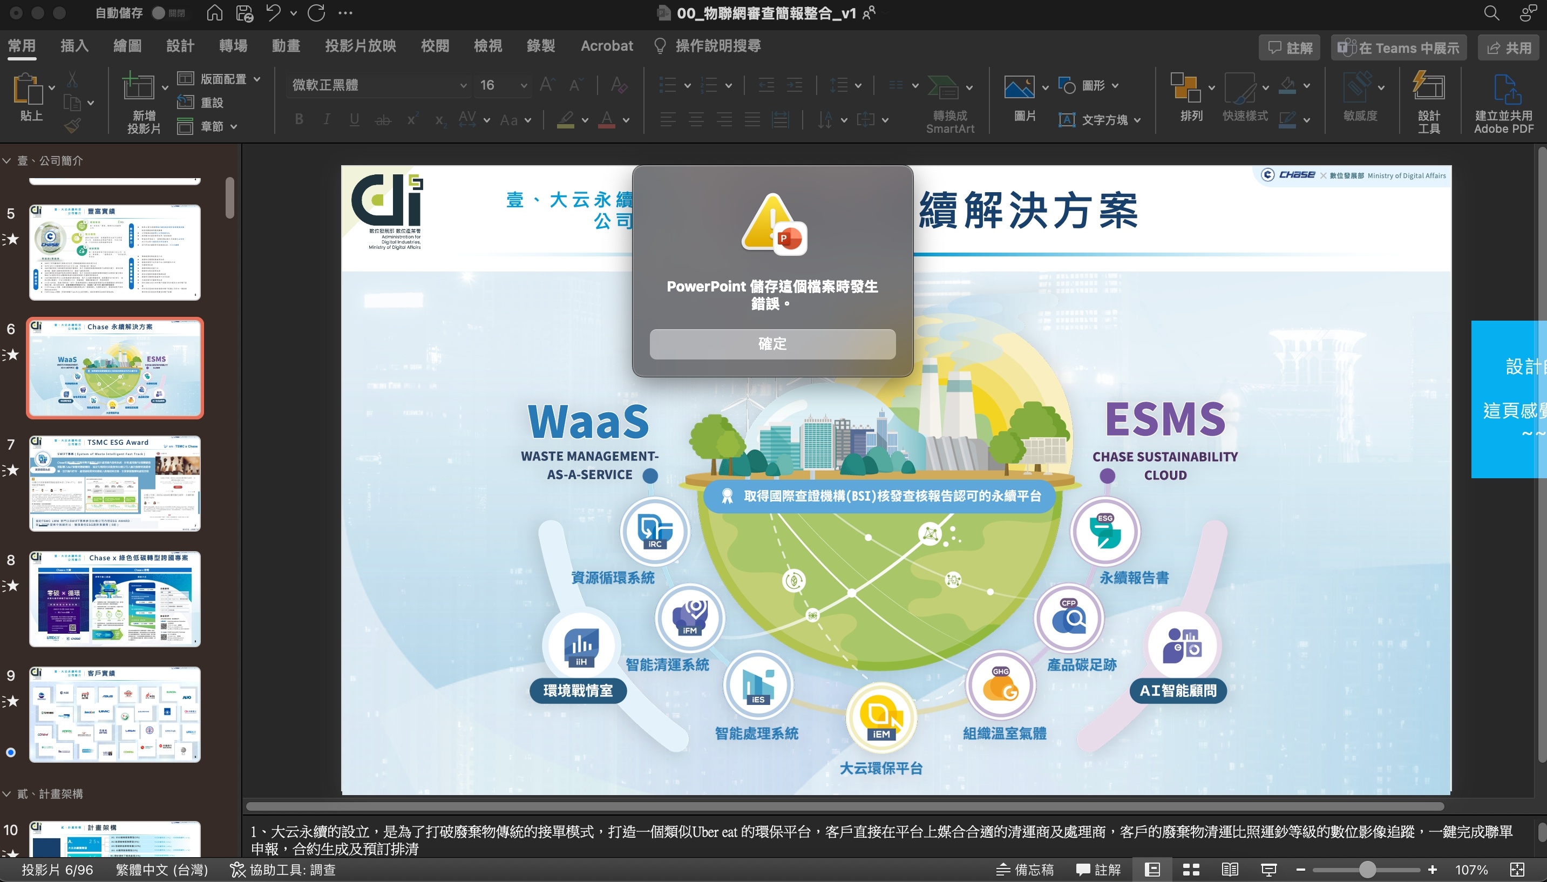
Task: Collapse the 壹、公司簡介 section
Action: [x=6, y=160]
